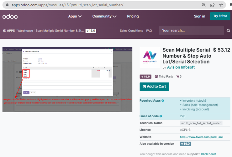Open the Warehouse breadcrumb category

point(25,31)
